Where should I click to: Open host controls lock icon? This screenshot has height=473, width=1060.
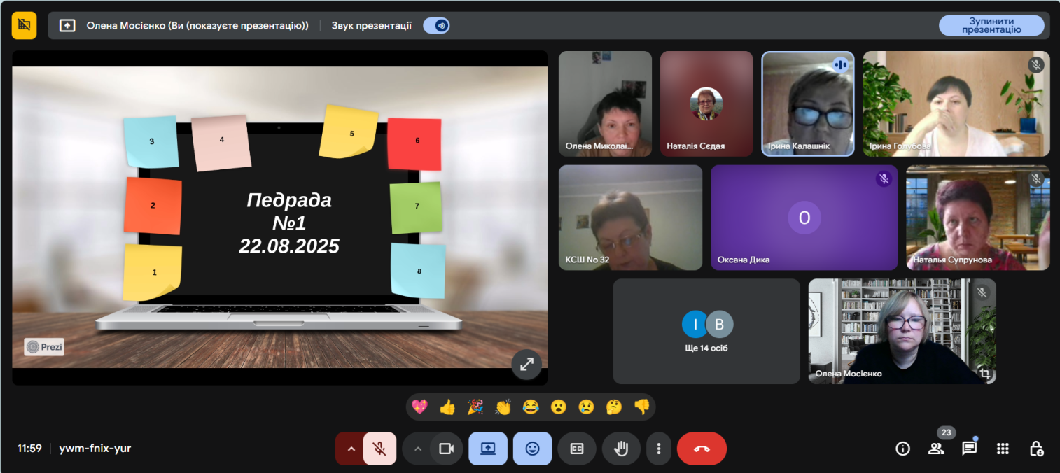tap(1036, 449)
